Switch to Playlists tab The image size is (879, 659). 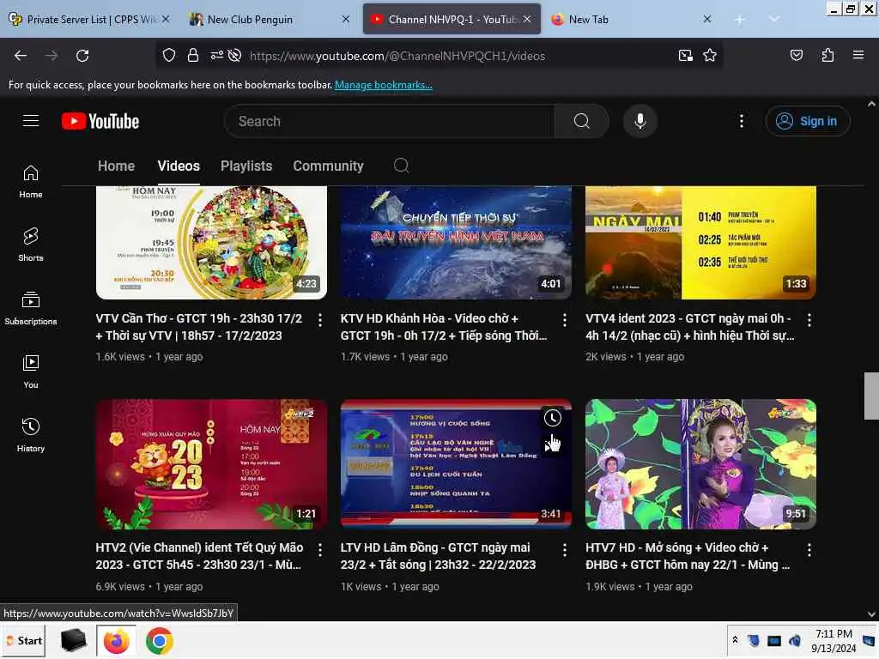[246, 166]
